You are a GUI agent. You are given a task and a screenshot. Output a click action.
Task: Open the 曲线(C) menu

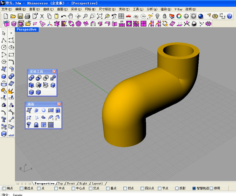[48, 9]
